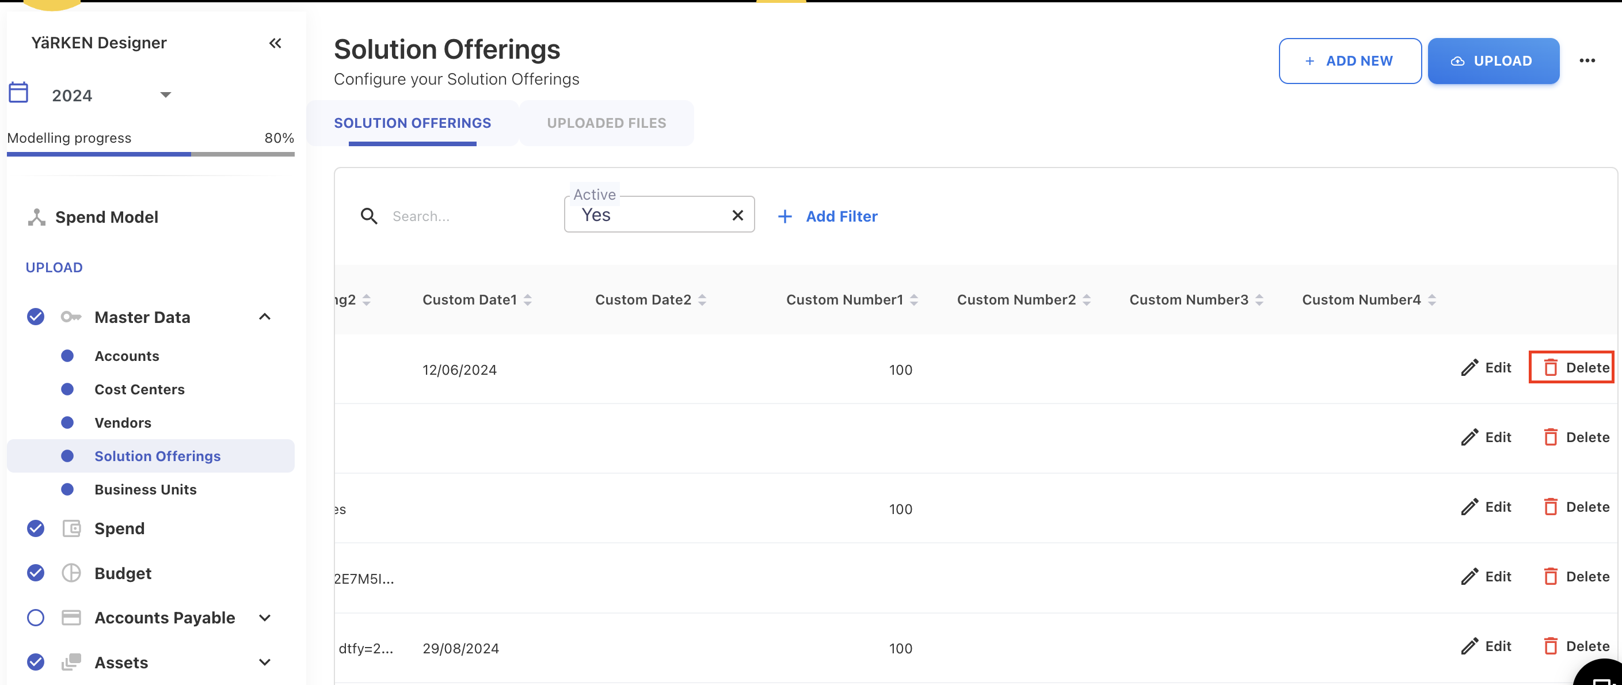
Task: Click pencil Edit icon in first row
Action: pos(1469,368)
